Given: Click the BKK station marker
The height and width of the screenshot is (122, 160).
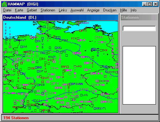Looking at the screenshot, I should pos(101,50).
